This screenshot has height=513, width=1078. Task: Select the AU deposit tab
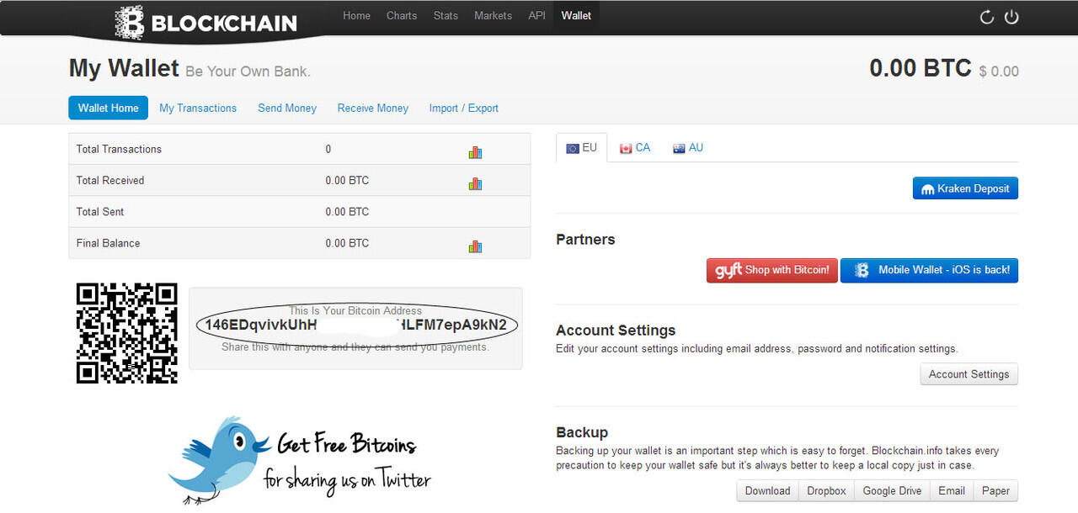pyautogui.click(x=688, y=148)
